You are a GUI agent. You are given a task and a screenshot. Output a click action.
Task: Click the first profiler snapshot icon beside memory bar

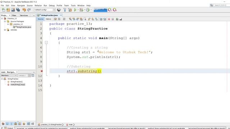pos(110,10)
